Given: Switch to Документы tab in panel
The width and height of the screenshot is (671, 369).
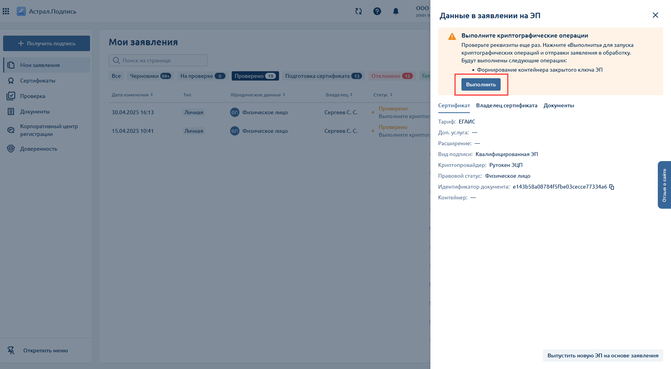Looking at the screenshot, I should 558,105.
